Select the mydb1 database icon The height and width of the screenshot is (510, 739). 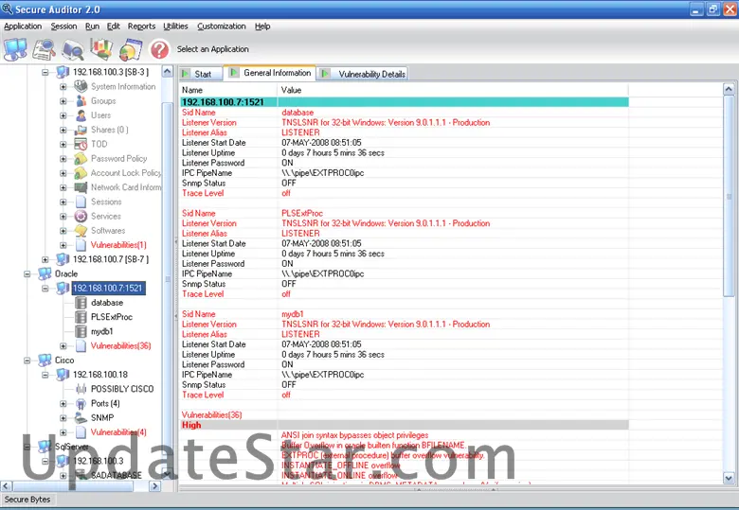point(81,332)
